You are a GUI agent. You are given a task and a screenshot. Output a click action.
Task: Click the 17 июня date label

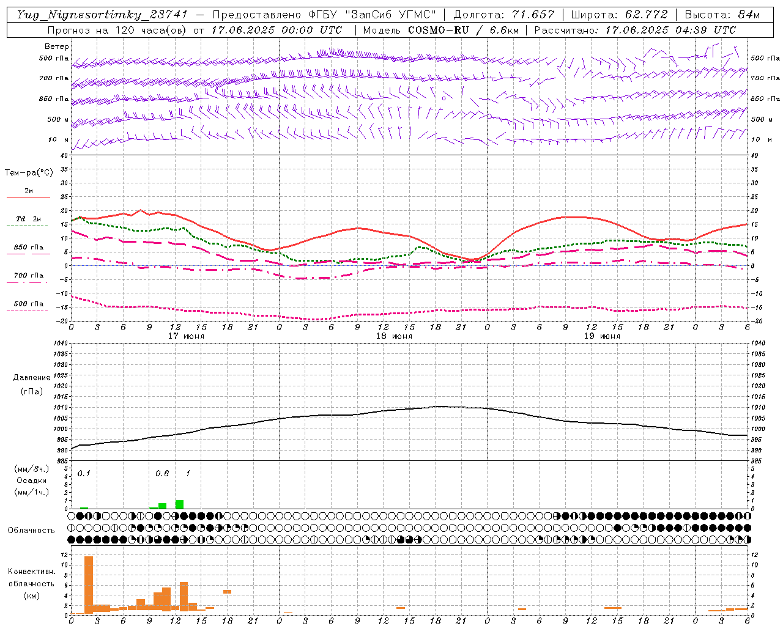pyautogui.click(x=186, y=336)
